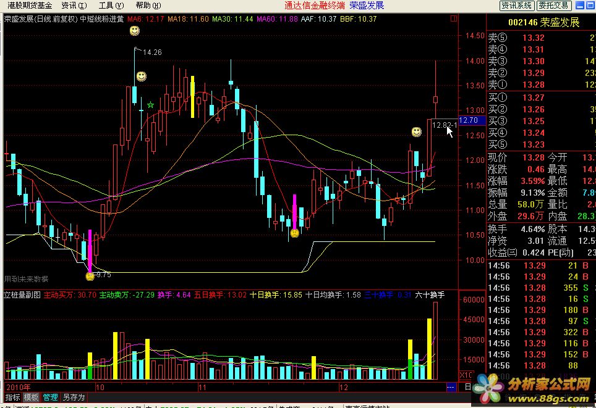Viewport: 596px width, 408px height.
Task: Click the 十日换手: 15.85 label
Action: (276, 294)
